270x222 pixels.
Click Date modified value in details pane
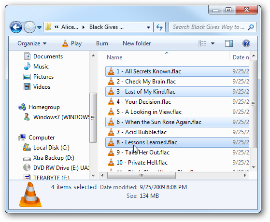pos(163,187)
